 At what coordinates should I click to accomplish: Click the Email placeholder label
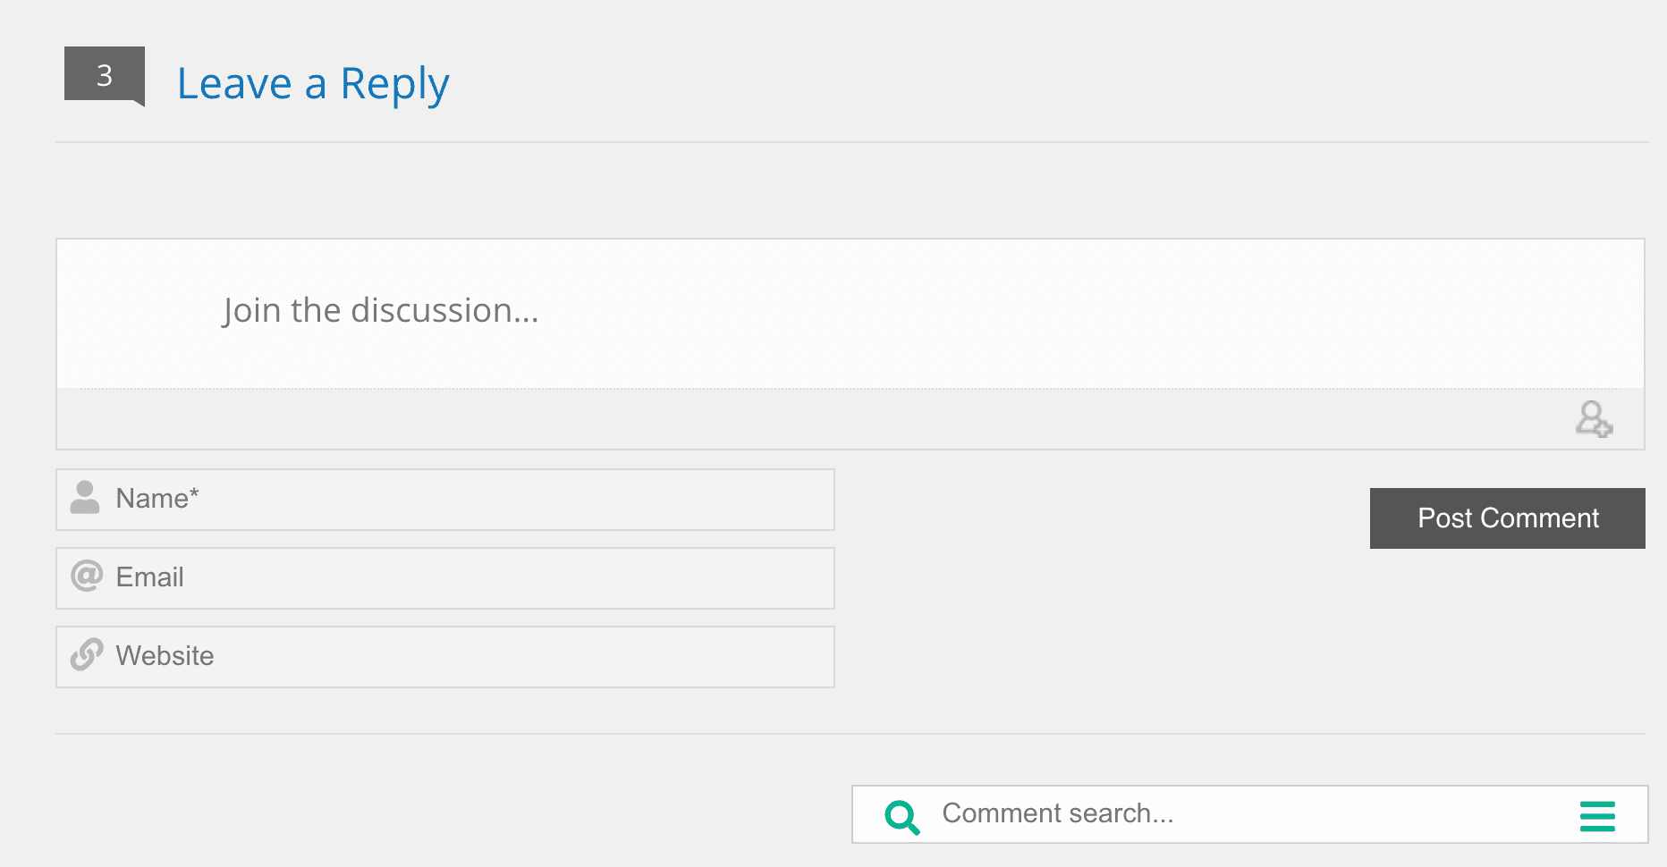click(149, 577)
